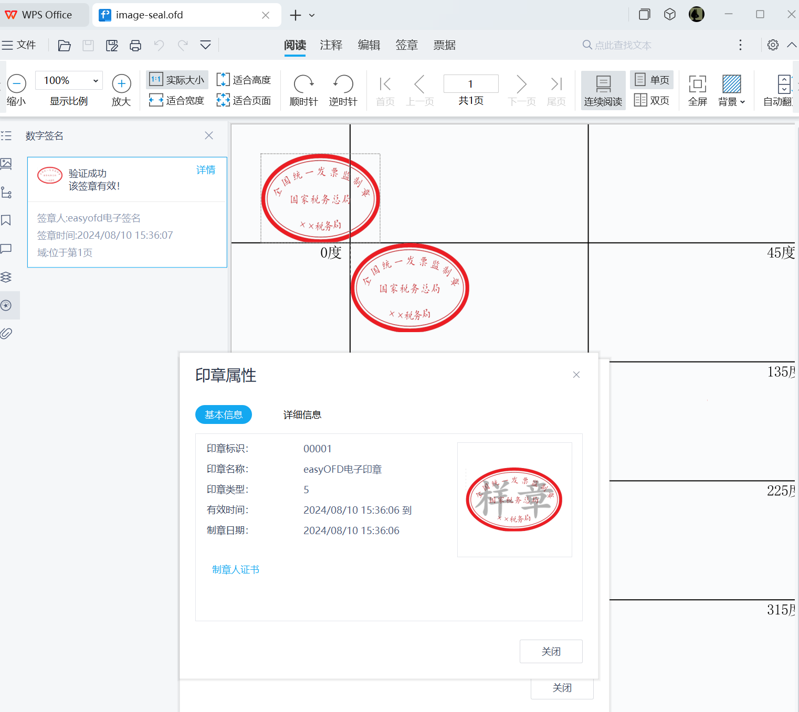The height and width of the screenshot is (712, 799).
Task: Open the comments panel in the sidebar
Action: (7, 249)
